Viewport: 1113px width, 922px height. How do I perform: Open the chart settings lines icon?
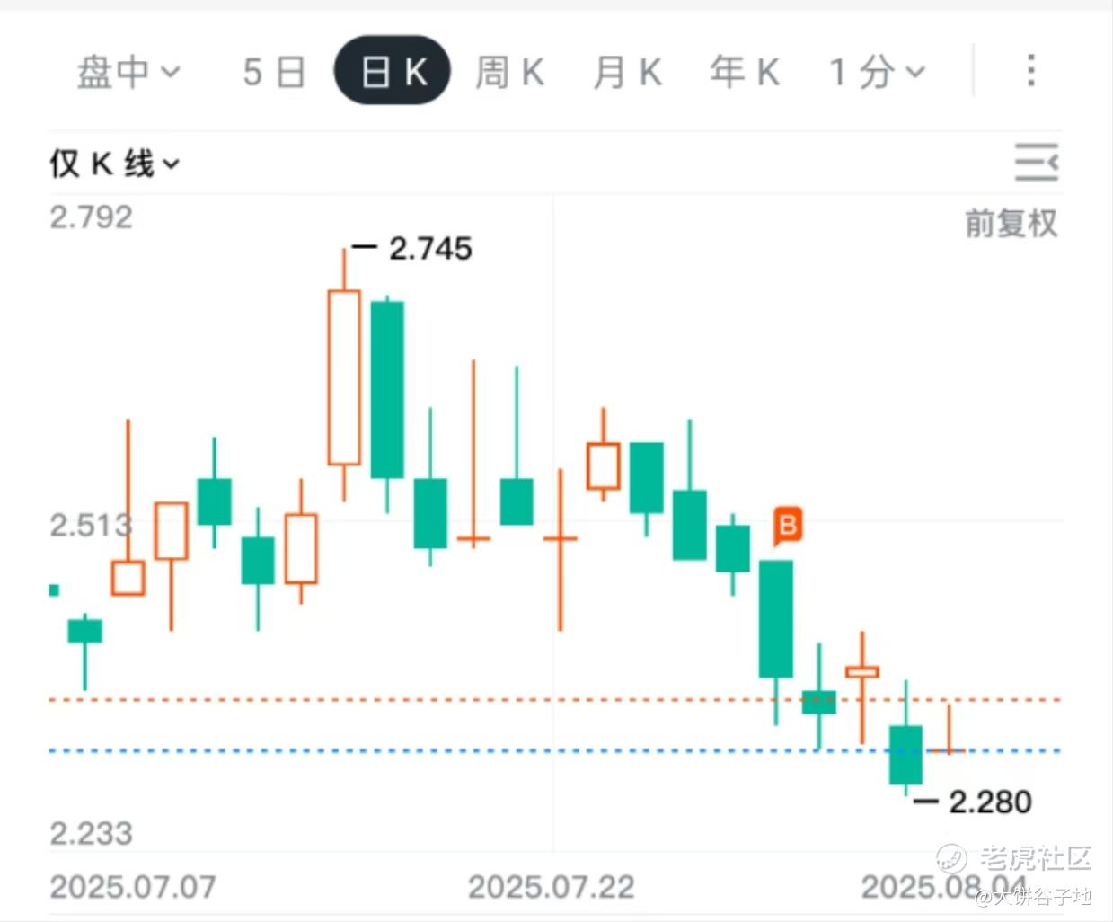(x=1037, y=162)
